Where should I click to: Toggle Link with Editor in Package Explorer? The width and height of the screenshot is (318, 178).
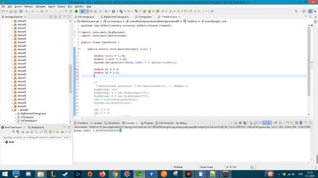[55, 17]
